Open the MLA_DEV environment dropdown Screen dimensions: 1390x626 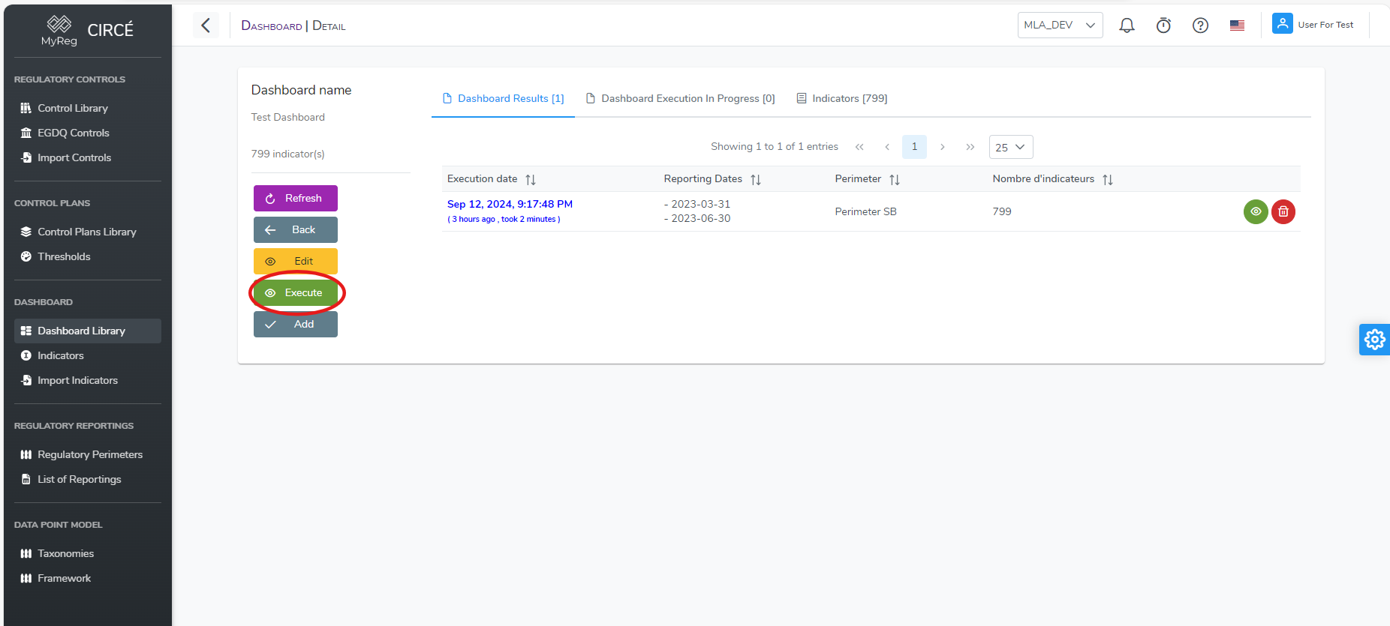point(1060,25)
